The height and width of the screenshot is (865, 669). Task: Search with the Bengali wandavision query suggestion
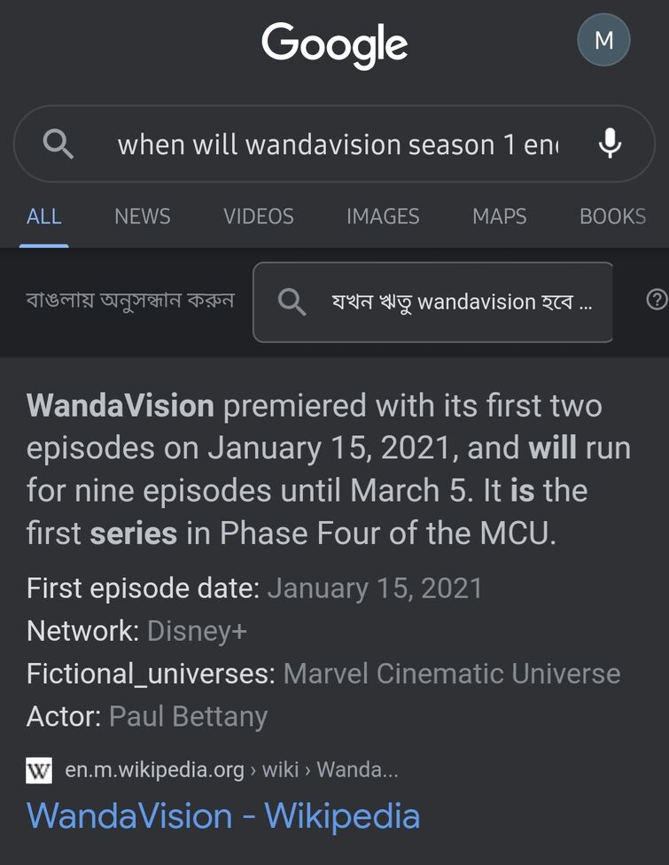(x=461, y=302)
